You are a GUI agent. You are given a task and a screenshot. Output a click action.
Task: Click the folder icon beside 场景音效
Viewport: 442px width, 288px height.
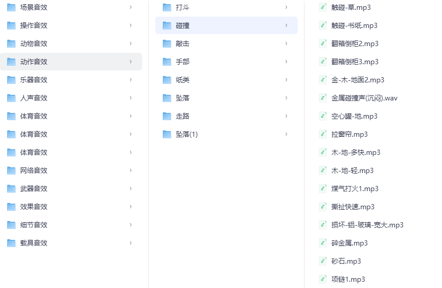click(11, 7)
